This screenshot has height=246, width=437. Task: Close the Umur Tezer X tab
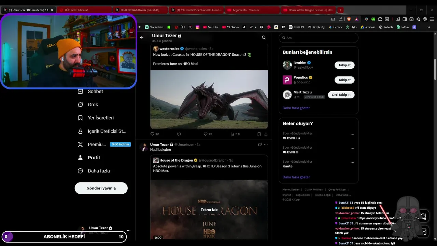click(52, 10)
